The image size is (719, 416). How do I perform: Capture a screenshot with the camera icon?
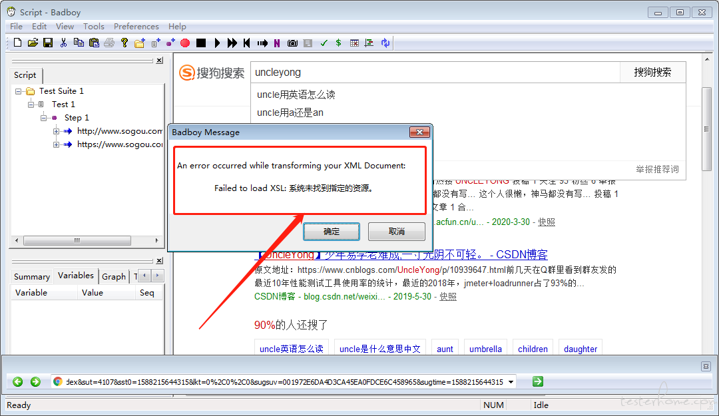pos(292,43)
